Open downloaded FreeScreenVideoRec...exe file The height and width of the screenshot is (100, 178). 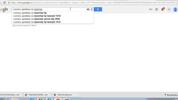(37, 95)
